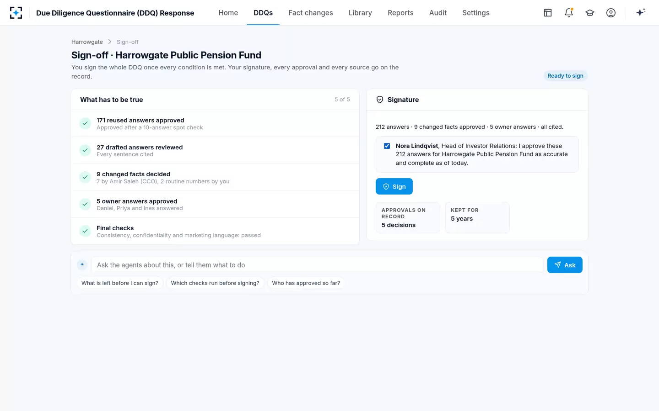Uncheck Nora Lindqvist approval checkbox

(x=387, y=146)
